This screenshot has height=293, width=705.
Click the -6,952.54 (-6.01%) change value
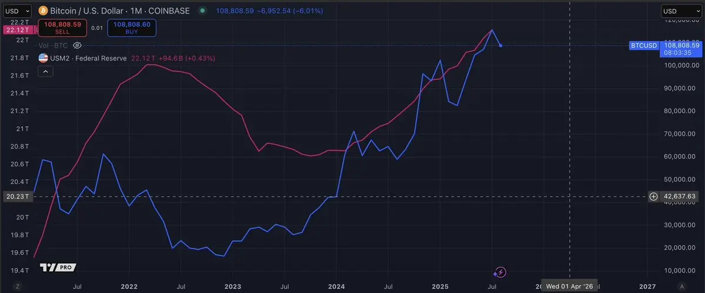click(x=290, y=11)
